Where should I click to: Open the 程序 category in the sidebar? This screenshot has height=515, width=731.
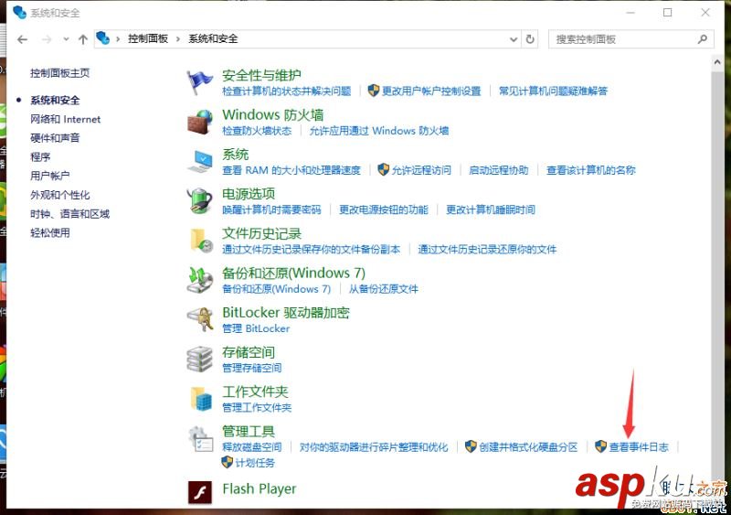40,157
